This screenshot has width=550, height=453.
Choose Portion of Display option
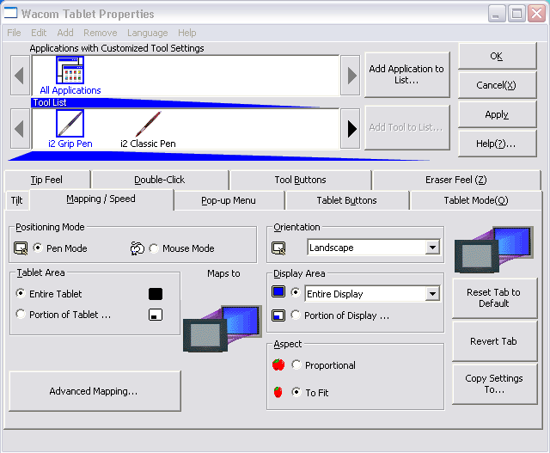click(296, 315)
